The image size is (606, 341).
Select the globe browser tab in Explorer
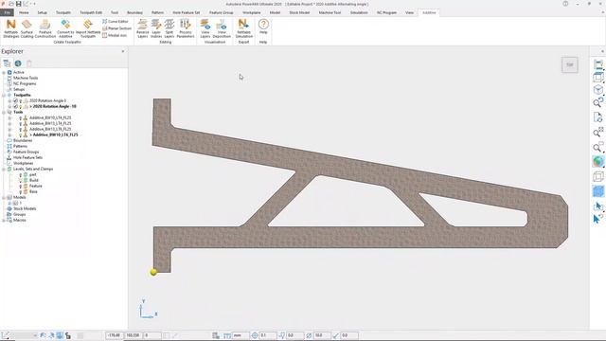pyautogui.click(x=18, y=63)
